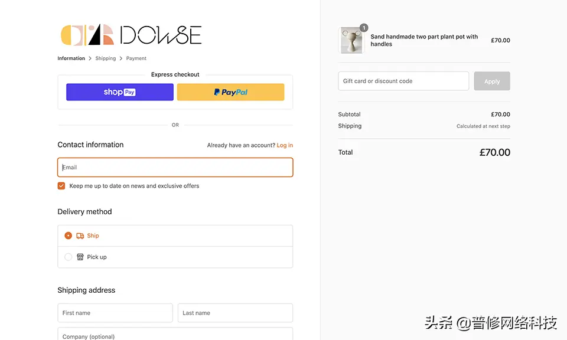Click the chevron after Shipping breadcrumb
This screenshot has width=567, height=340.
click(121, 58)
